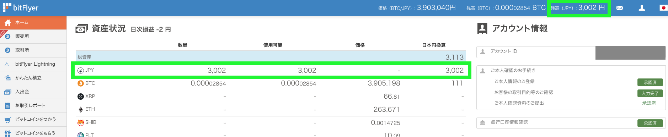Click the shopping cart icon
Screen dimensions: 668x137
pyautogui.click(x=7, y=120)
